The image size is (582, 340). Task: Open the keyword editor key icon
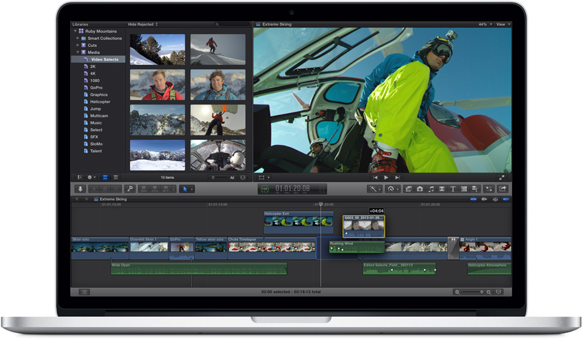(x=130, y=189)
